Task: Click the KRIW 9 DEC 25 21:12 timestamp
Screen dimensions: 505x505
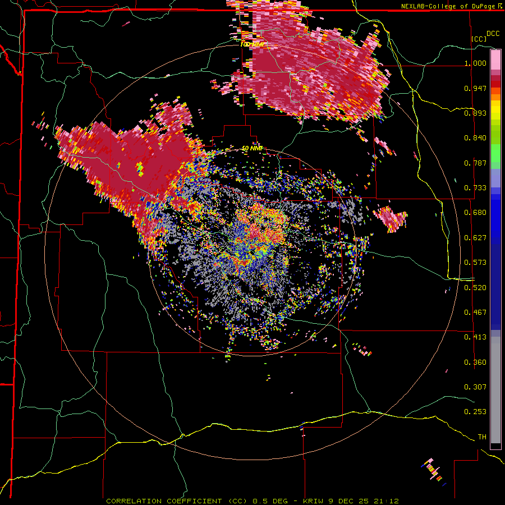Action: 351,501
